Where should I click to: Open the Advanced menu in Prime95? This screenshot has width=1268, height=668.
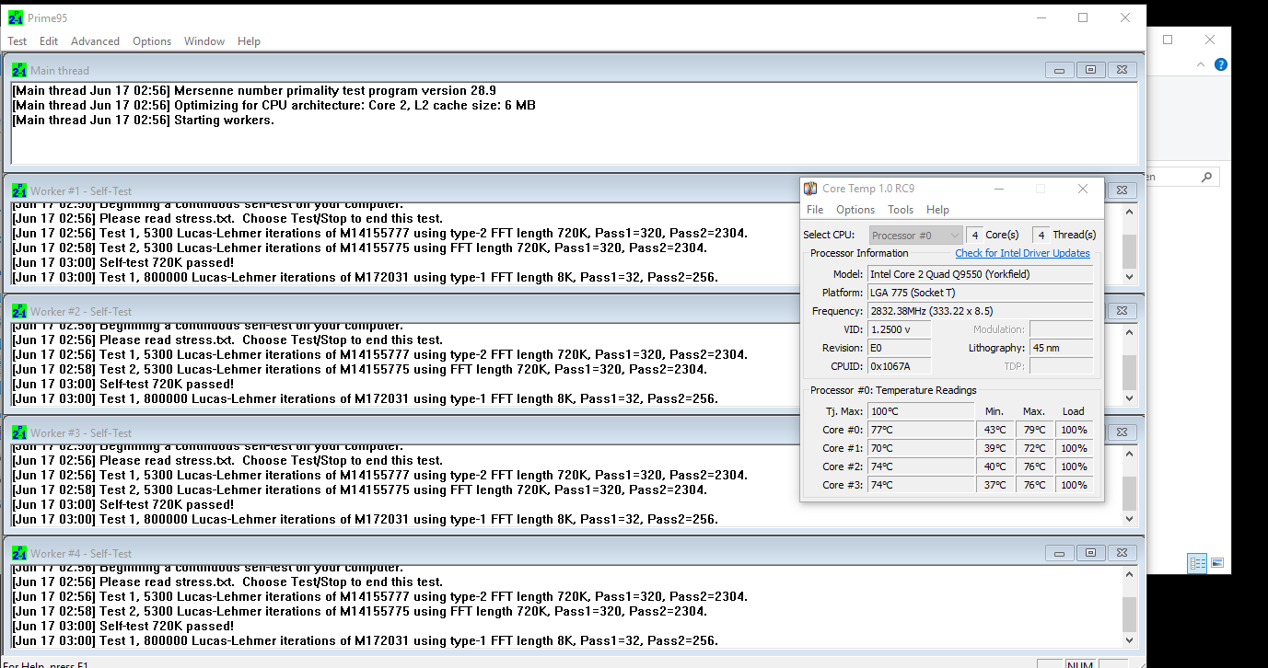95,41
